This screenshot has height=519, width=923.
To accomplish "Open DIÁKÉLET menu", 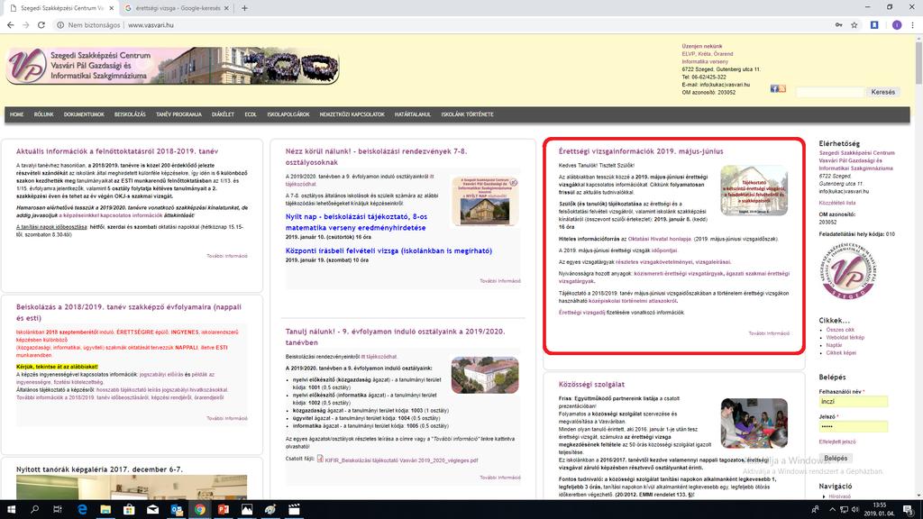I will 224,114.
